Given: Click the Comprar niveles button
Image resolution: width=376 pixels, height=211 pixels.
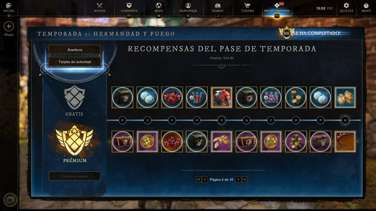Looking at the screenshot, I should point(75,176).
